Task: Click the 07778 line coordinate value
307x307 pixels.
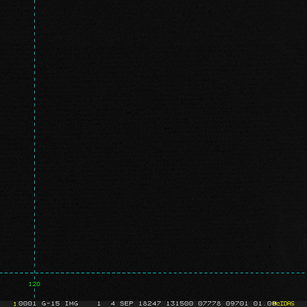Action: 209,303
